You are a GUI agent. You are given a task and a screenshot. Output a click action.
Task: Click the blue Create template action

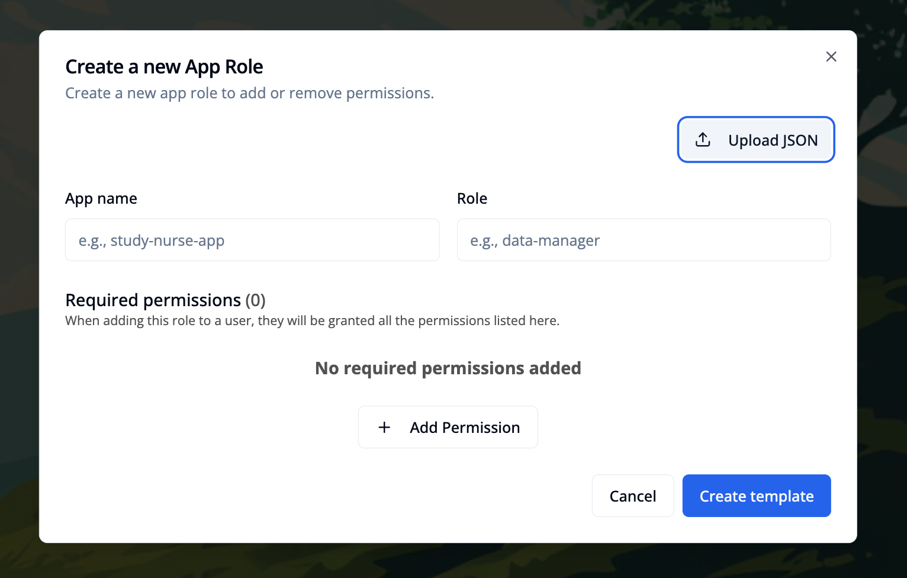click(x=757, y=496)
